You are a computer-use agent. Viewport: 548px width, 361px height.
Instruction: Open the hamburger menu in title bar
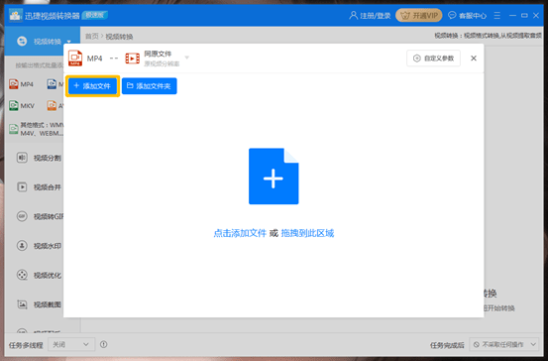497,16
